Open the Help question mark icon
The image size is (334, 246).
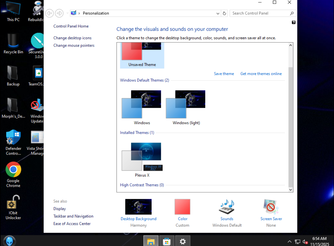pos(294,22)
